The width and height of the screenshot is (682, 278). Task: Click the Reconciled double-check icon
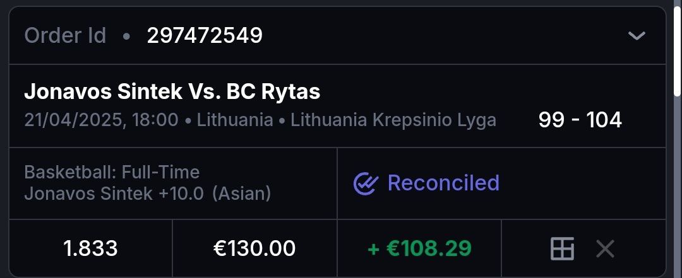tap(366, 183)
